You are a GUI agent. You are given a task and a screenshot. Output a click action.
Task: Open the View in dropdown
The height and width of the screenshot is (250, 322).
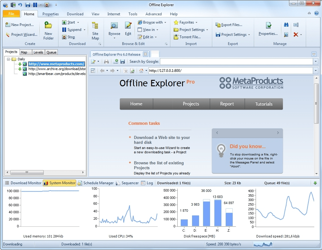(157, 30)
